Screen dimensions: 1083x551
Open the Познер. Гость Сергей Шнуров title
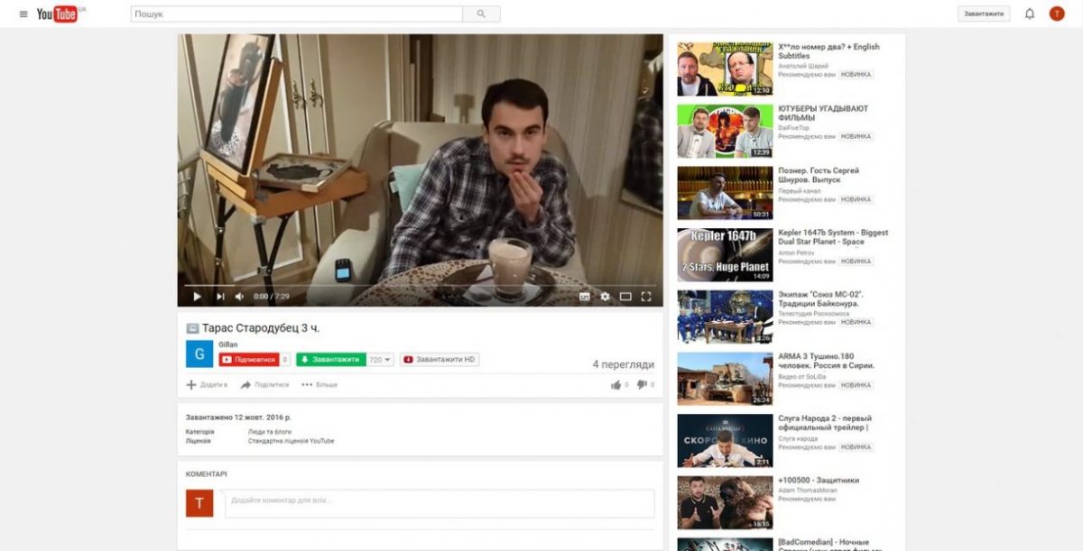pos(819,175)
